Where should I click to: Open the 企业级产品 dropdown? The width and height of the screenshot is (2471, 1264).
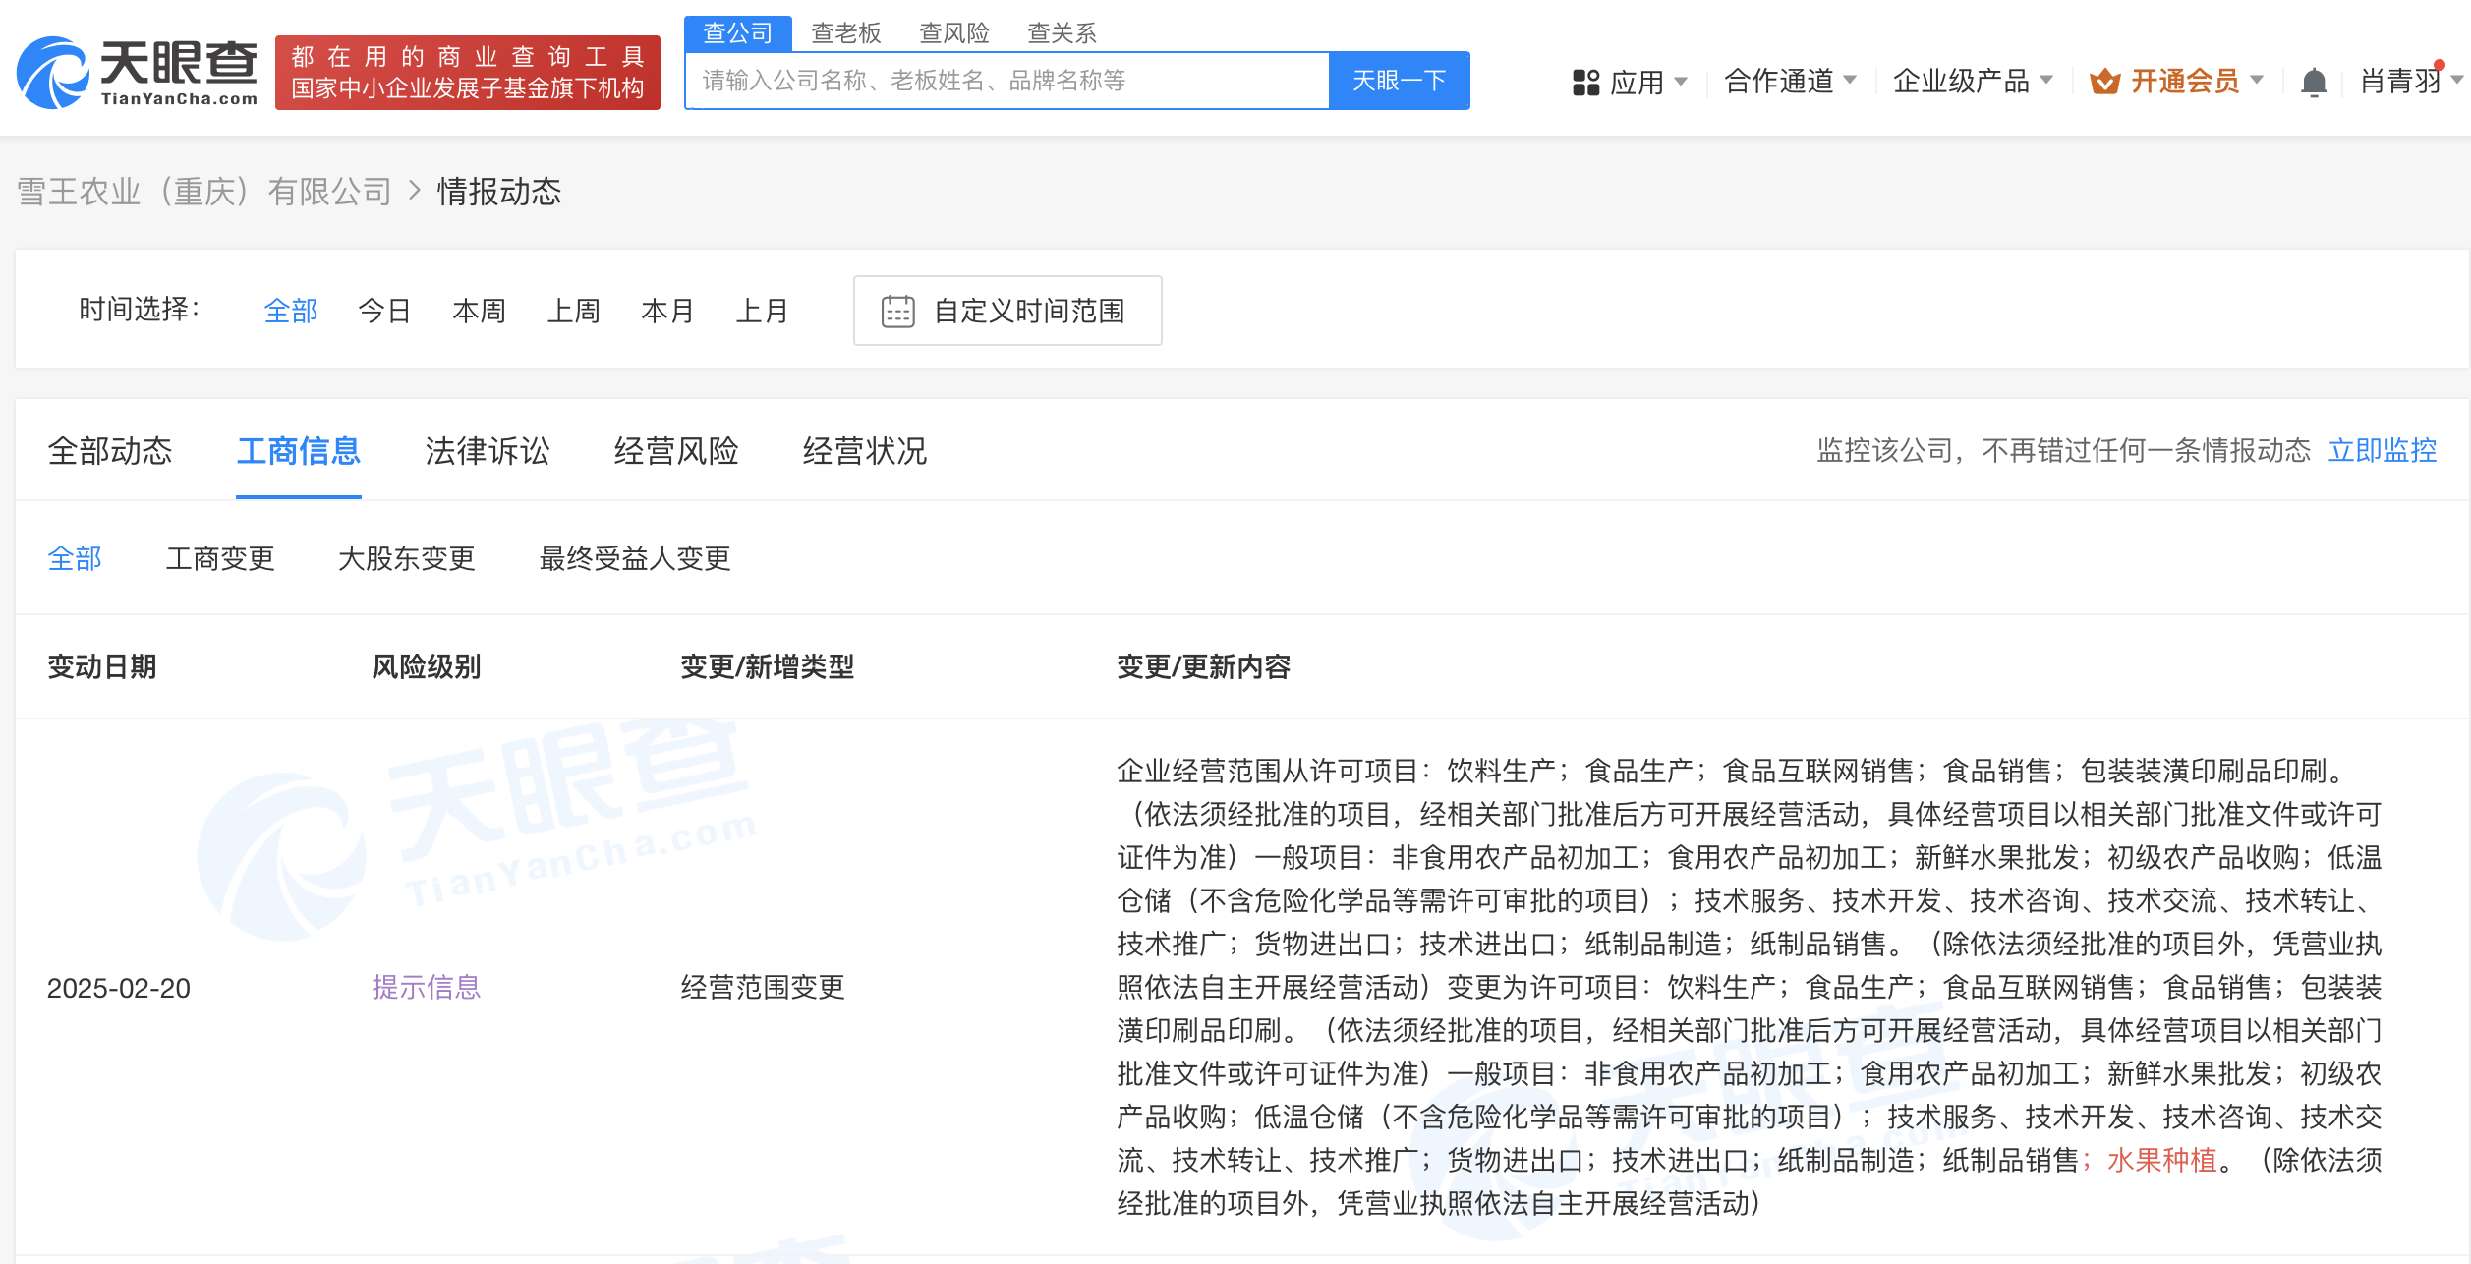pyautogui.click(x=1972, y=82)
